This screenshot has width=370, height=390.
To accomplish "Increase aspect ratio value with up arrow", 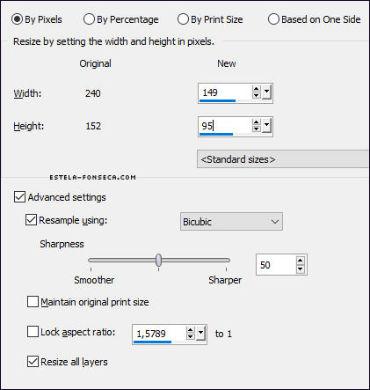I will pyautogui.click(x=191, y=330).
